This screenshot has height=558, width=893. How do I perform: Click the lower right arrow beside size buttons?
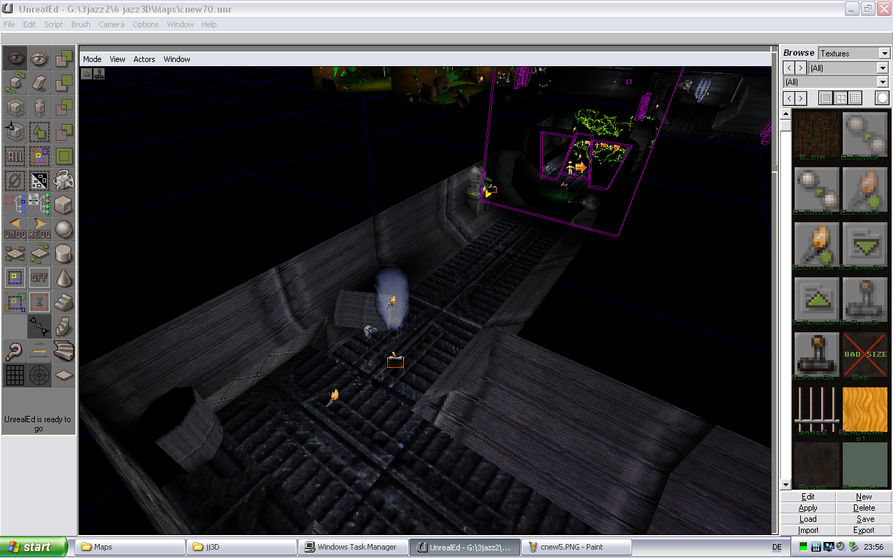click(x=801, y=98)
